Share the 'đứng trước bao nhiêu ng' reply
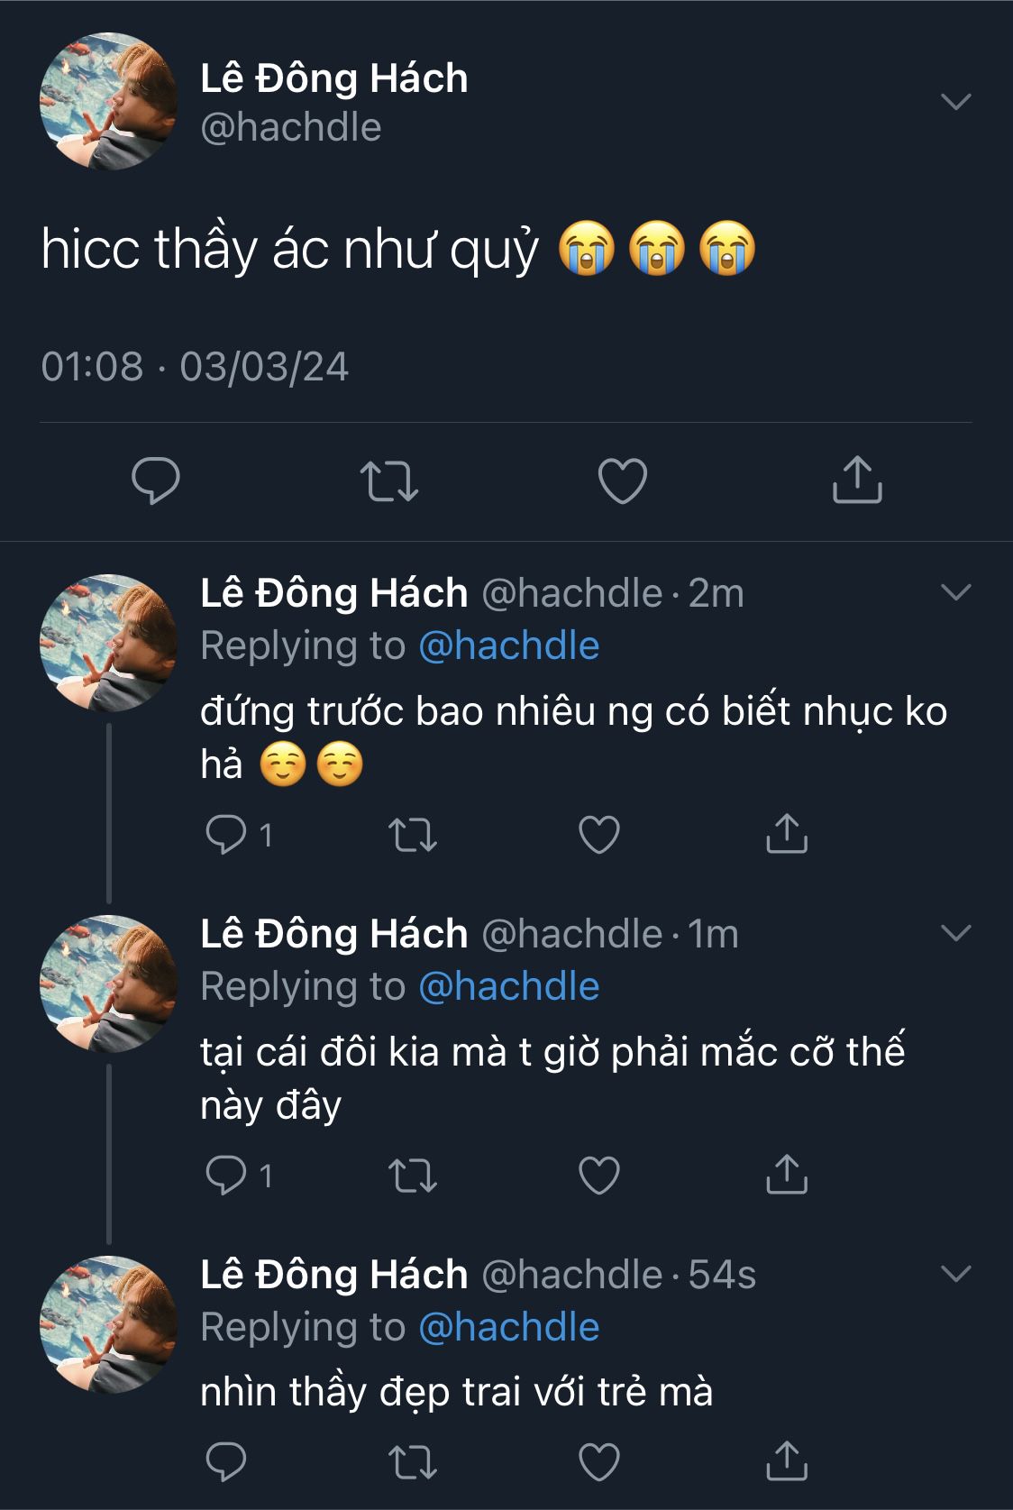 [x=786, y=834]
